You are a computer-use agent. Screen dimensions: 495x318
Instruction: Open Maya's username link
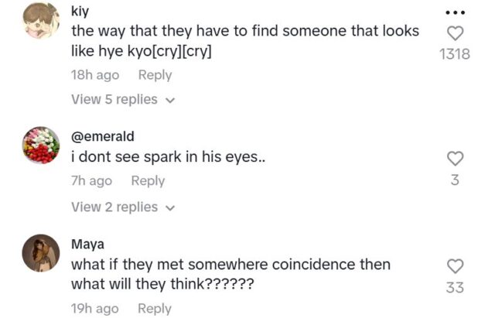87,244
